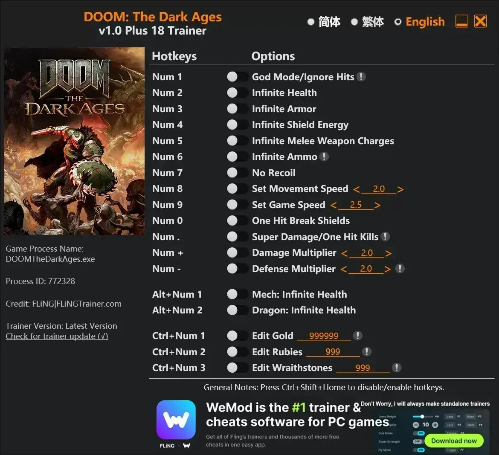Image resolution: width=499 pixels, height=455 pixels.
Task: Click the info icon beside Edit Wraithstones
Action: click(397, 368)
